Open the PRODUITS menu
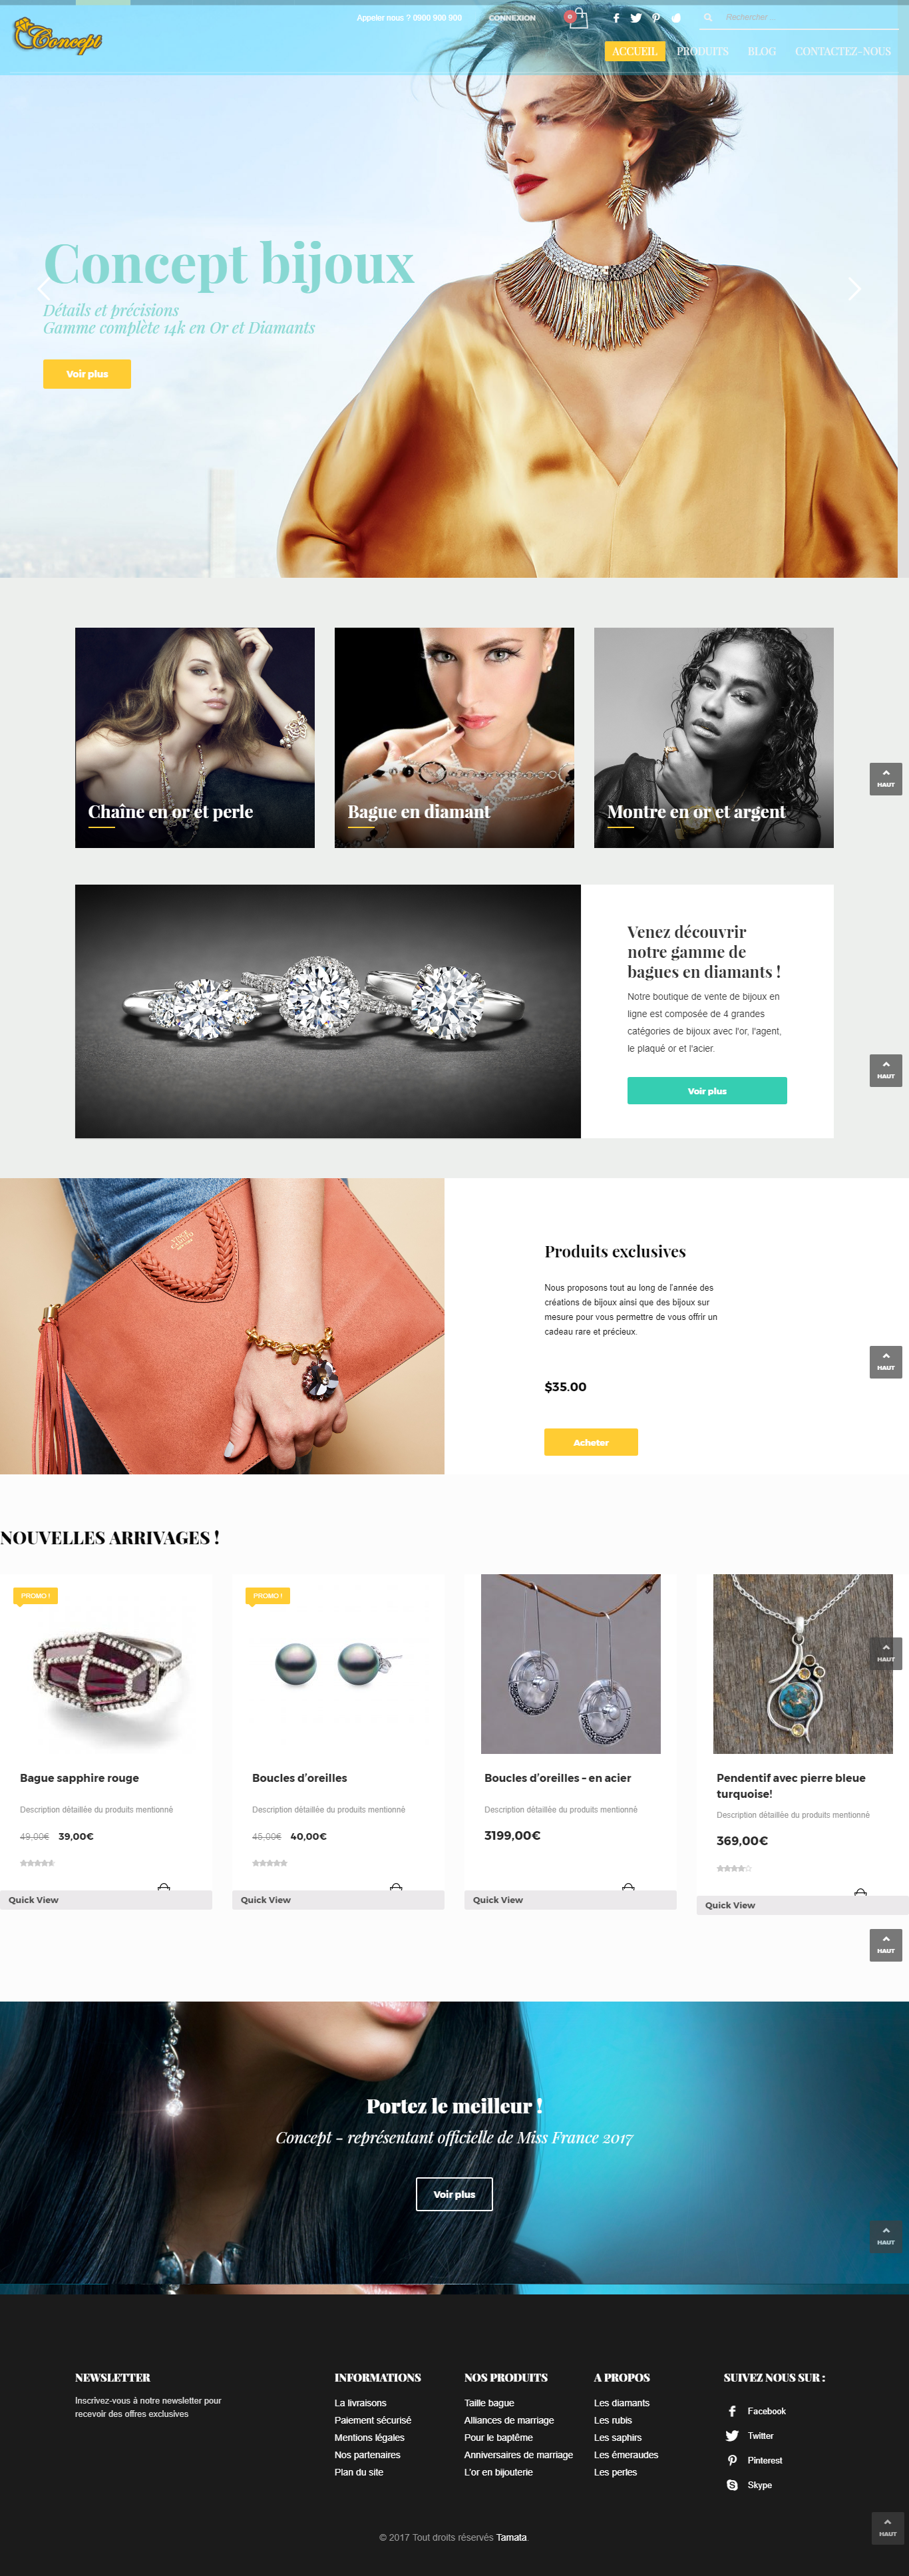The height and width of the screenshot is (2576, 909). 702,51
